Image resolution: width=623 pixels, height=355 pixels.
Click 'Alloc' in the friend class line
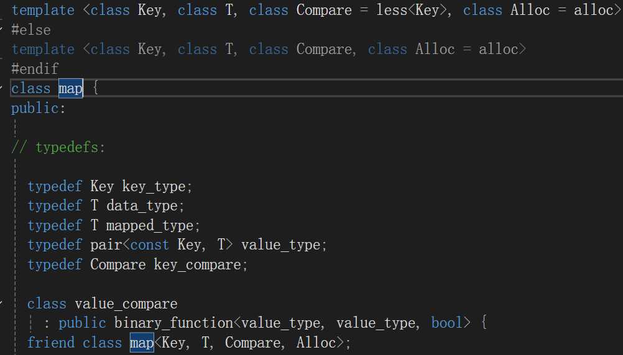(x=316, y=343)
